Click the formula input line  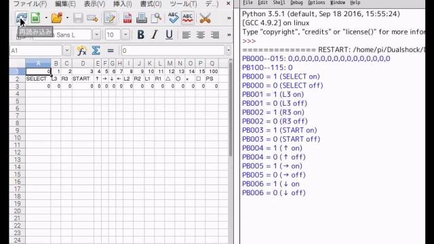tap(173, 51)
